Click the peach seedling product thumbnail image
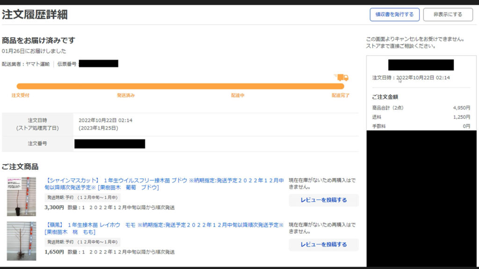This screenshot has width=479, height=269. click(22, 241)
